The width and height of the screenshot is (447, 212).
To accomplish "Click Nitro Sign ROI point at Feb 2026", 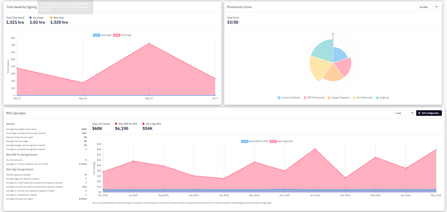I will click(345, 178).
